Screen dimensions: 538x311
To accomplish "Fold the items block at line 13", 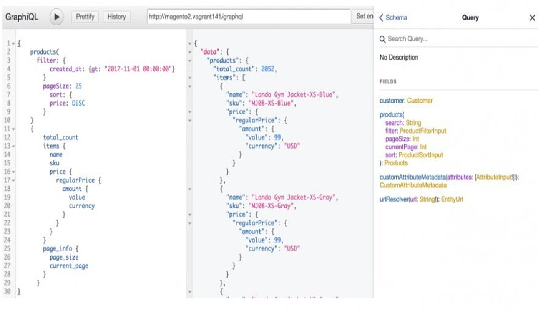I will 13,146.
